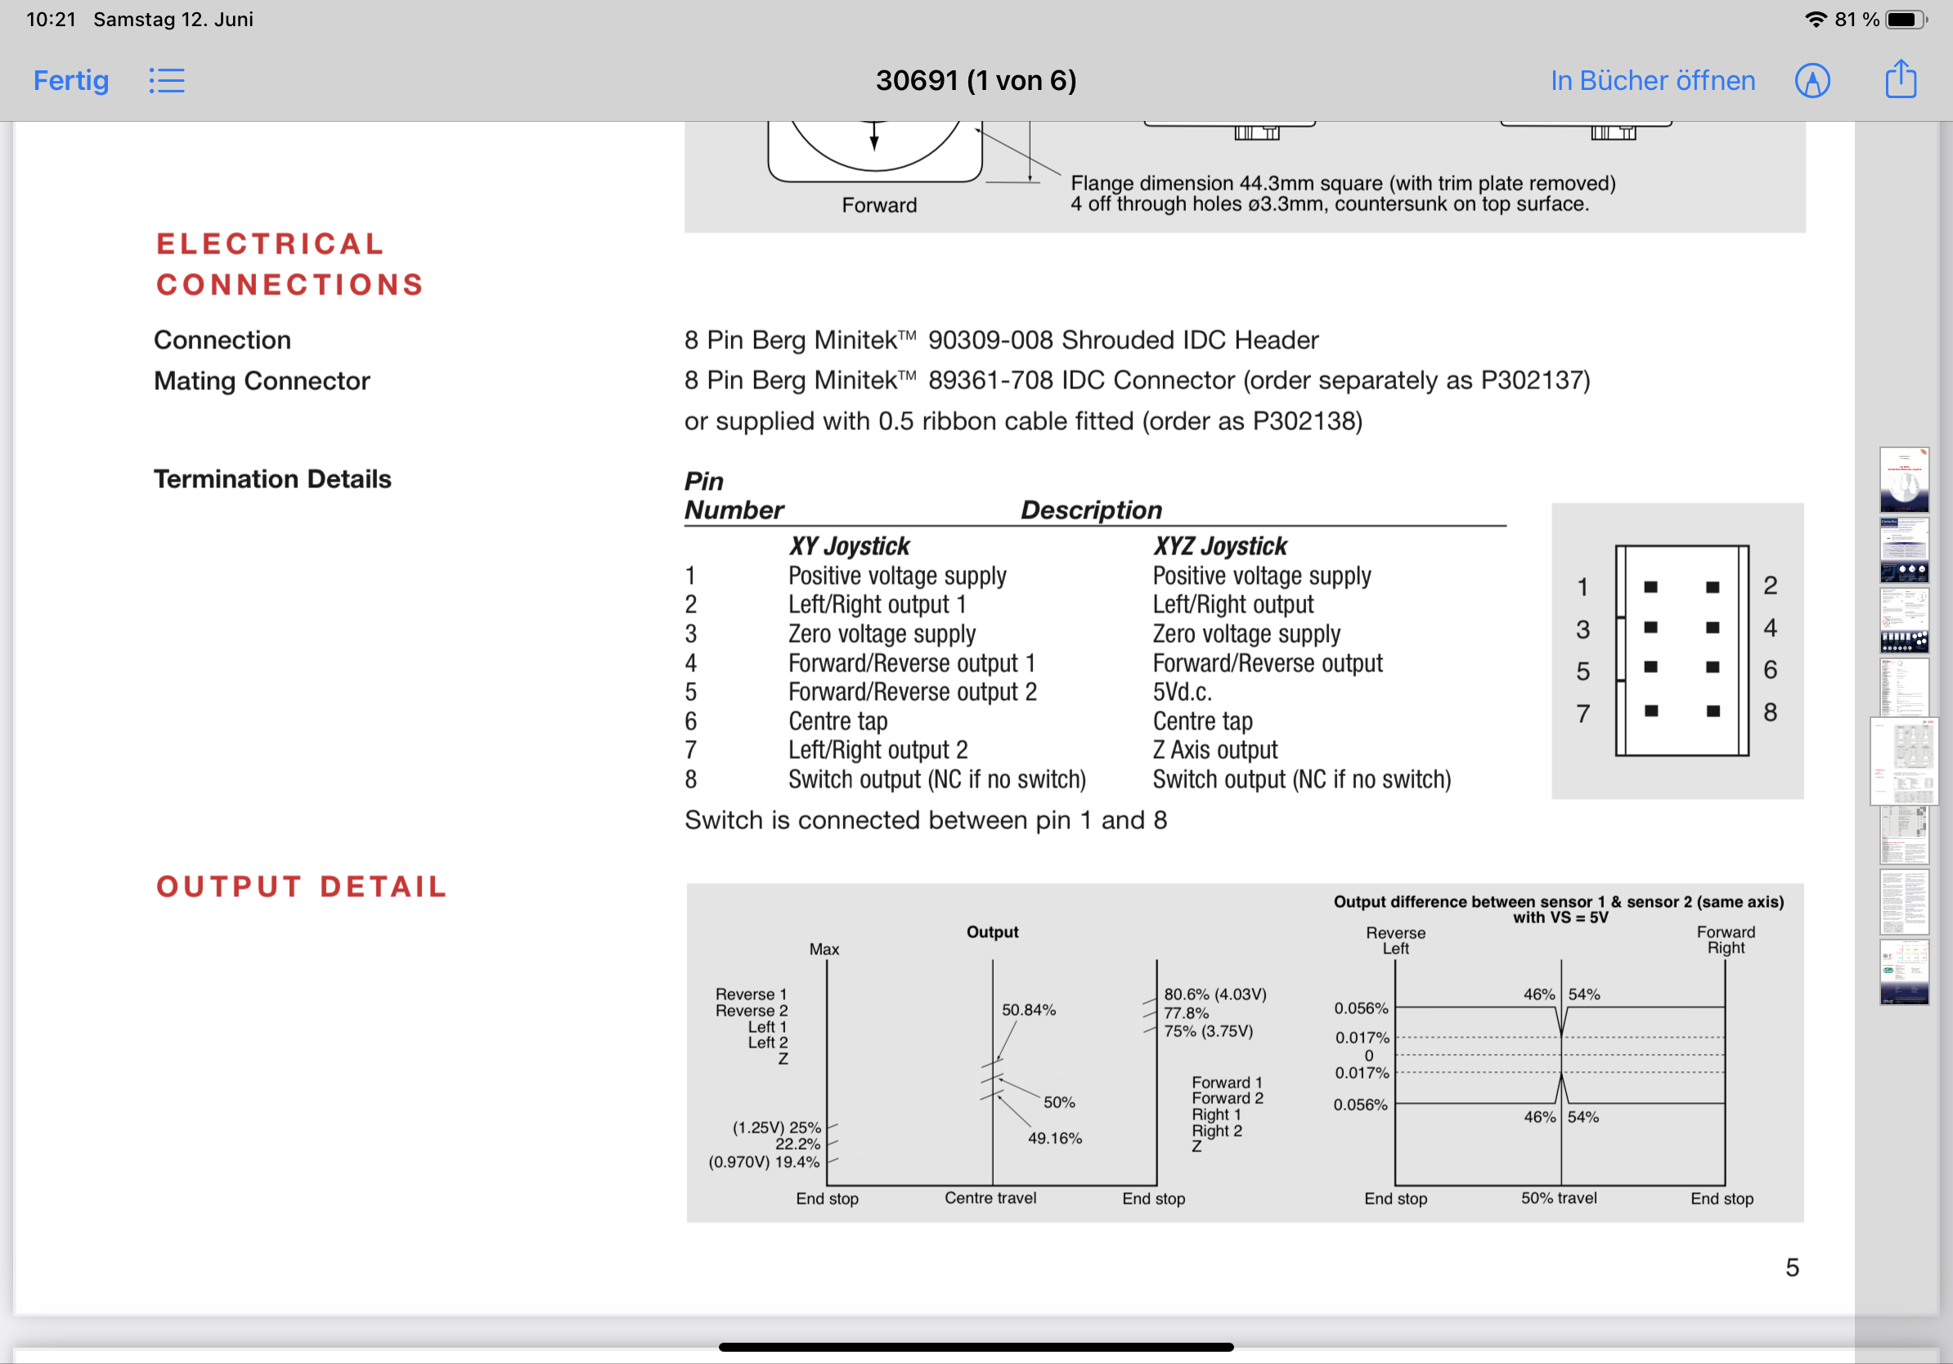
Task: Select the second page thumbnail in sidebar
Action: (x=1904, y=550)
